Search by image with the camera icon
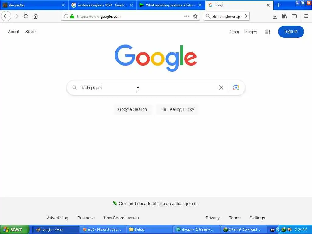Screen dimensions: 312x234 [x=236, y=87]
